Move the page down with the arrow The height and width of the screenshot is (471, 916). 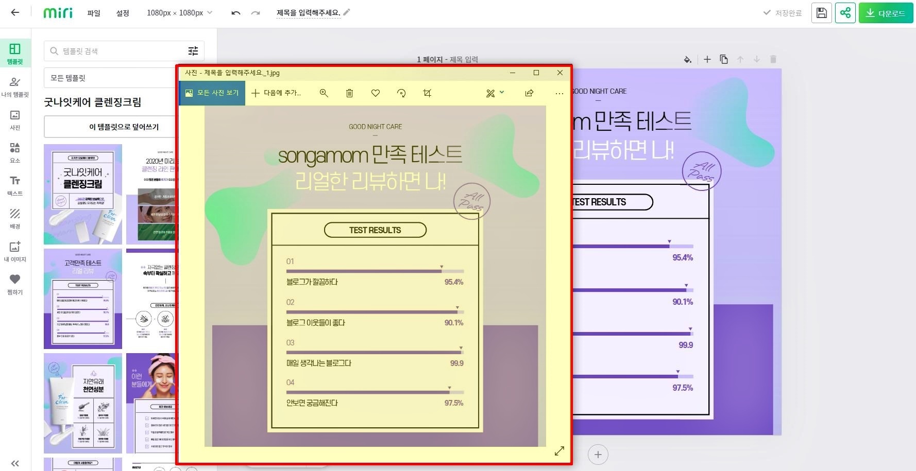[757, 59]
